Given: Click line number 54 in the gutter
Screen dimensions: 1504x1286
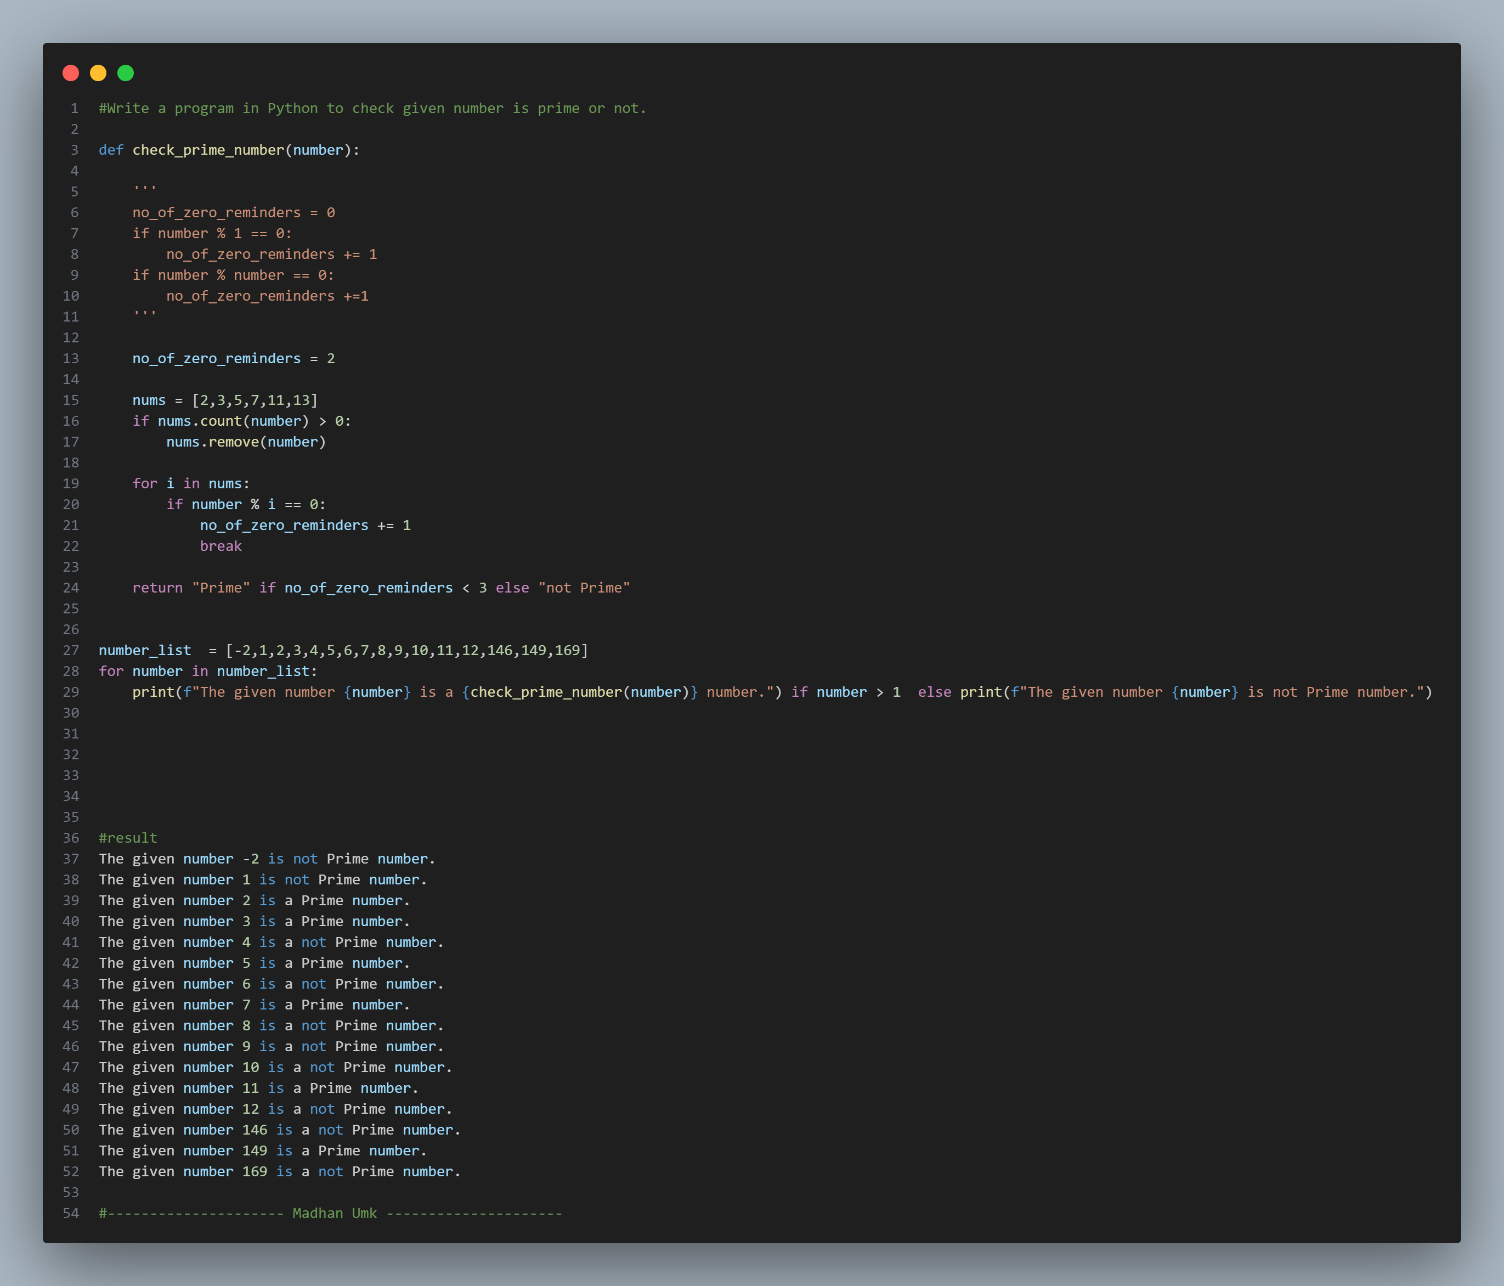Looking at the screenshot, I should [x=71, y=1214].
